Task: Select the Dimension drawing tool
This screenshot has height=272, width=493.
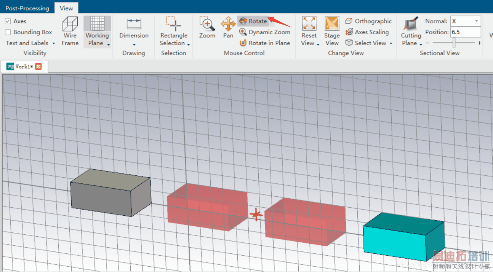Action: 134,28
